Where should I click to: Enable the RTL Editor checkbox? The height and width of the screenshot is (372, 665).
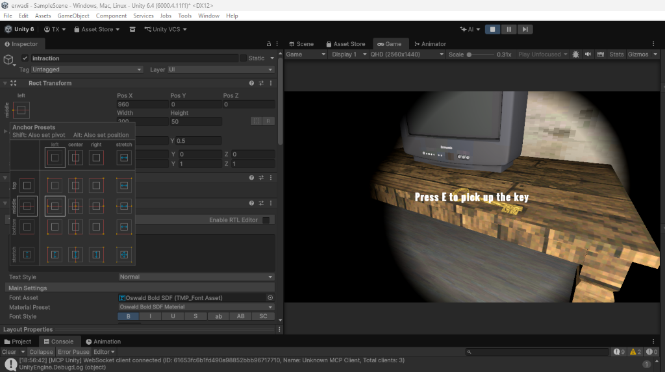266,219
